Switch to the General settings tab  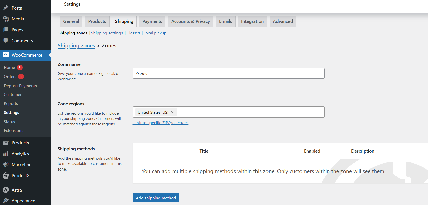71,21
